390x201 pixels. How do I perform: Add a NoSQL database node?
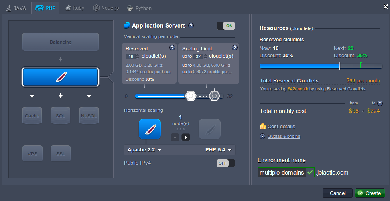(x=89, y=115)
